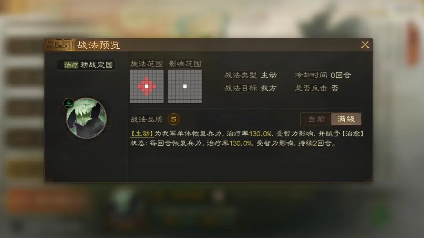Select the 施法范围 red cross grid
The width and height of the screenshot is (424, 238).
(x=146, y=86)
